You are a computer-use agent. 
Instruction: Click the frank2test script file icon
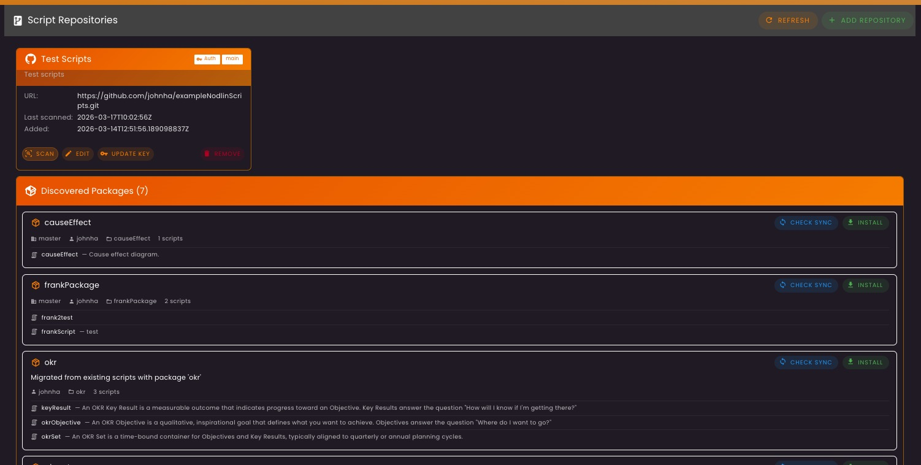tap(34, 318)
